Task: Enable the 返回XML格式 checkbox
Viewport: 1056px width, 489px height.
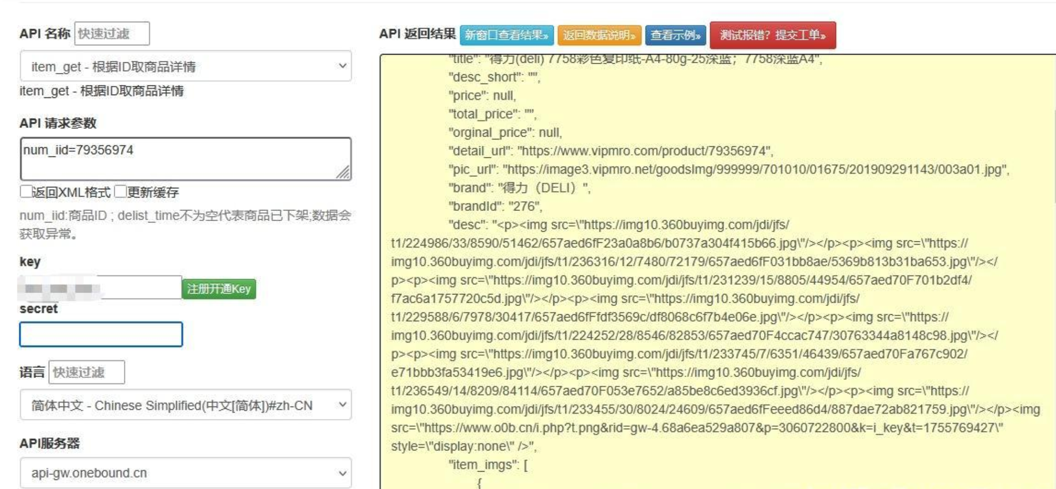Action: click(x=26, y=192)
